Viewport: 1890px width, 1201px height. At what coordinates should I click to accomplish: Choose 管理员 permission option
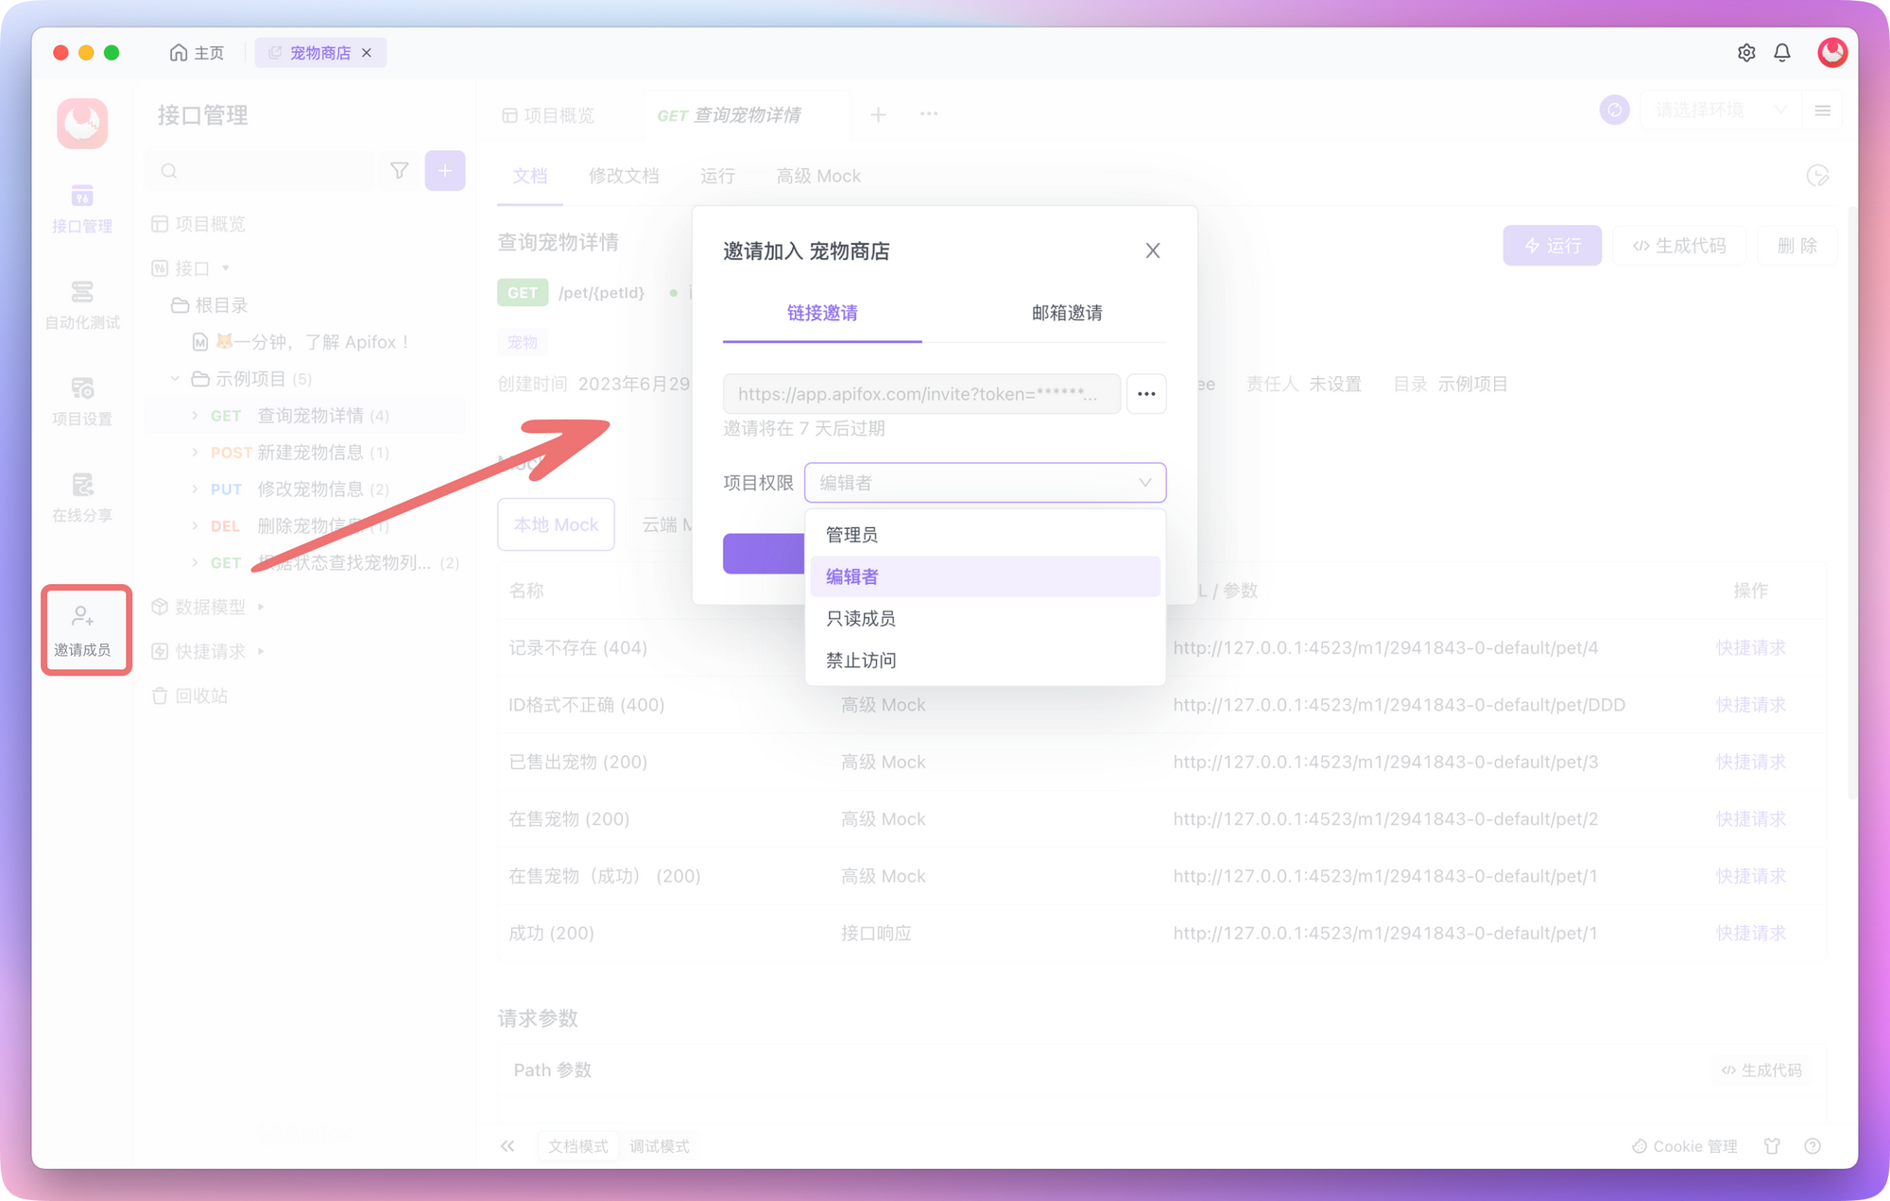click(x=985, y=535)
